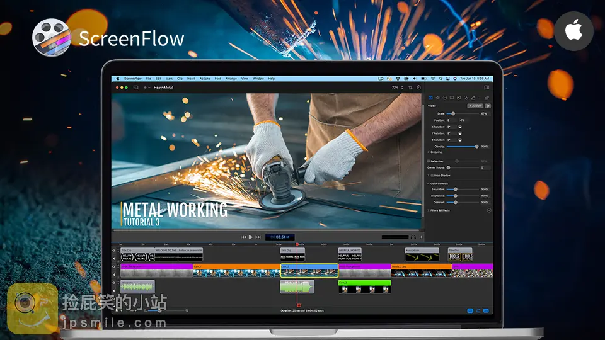This screenshot has width=605, height=340.
Task: Toggle the sidebar panel icon near window controls
Action: tap(135, 88)
